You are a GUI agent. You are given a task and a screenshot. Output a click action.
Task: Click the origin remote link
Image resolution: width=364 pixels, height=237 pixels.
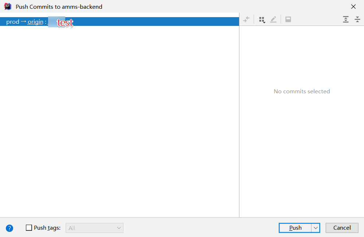35,22
